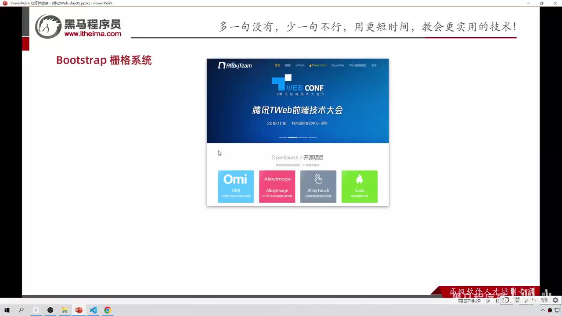
Task: Open input method settings gear
Action: point(555,300)
